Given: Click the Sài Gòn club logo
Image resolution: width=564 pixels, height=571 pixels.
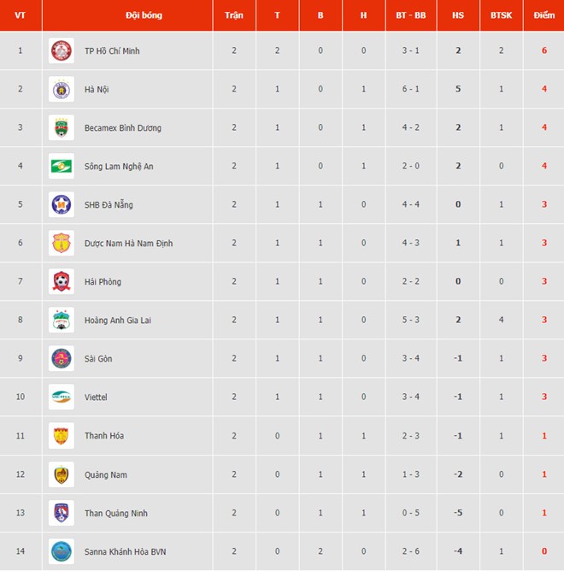Looking at the screenshot, I should click(x=62, y=358).
